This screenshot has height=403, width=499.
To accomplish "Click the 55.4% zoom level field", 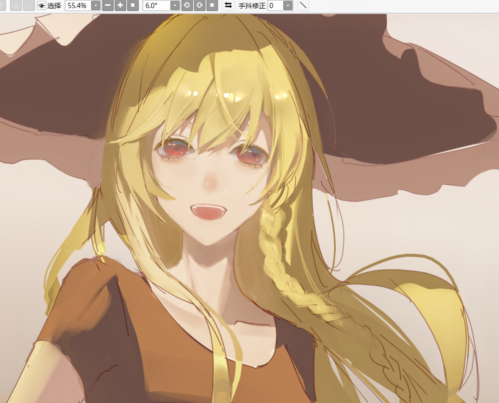I will 78,6.
